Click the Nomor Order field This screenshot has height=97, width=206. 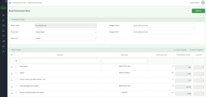[x=66, y=26]
